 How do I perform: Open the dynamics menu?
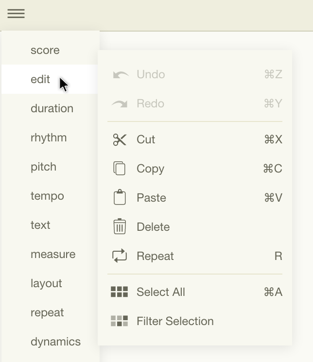click(x=55, y=342)
